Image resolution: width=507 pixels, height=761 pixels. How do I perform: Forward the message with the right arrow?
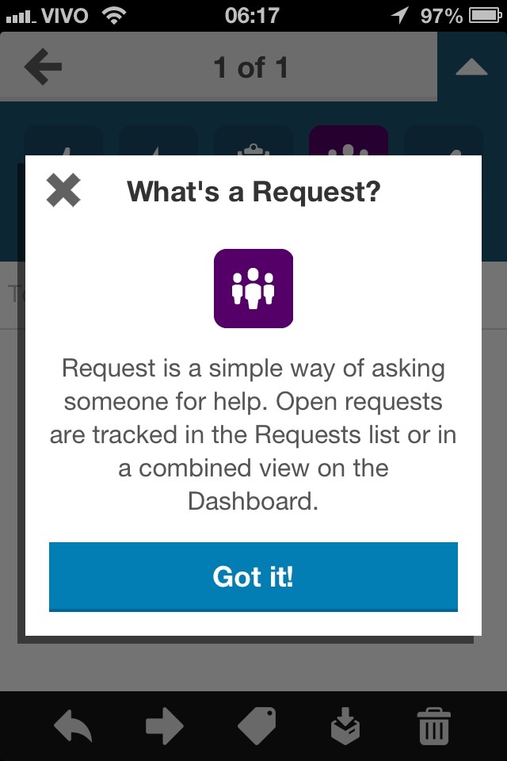(x=165, y=726)
